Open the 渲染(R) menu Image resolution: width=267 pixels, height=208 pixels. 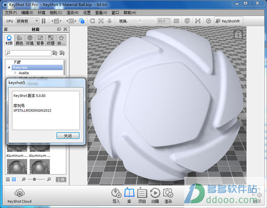[73, 12]
